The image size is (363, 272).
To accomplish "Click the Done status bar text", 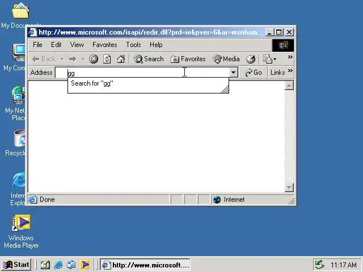I will (47, 199).
